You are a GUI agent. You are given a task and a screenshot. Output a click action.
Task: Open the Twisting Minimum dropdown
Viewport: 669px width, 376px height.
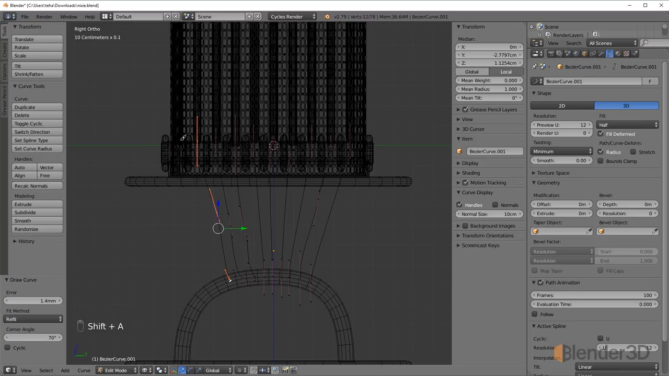[562, 151]
